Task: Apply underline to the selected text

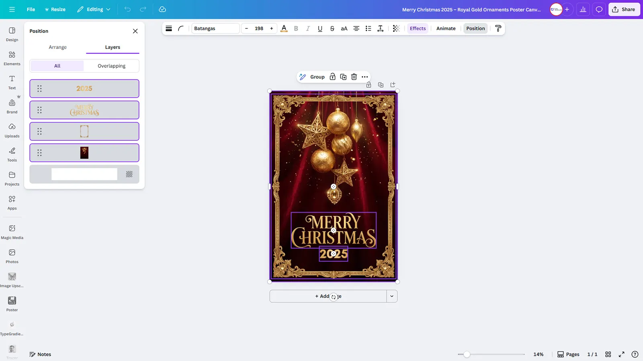Action: click(320, 28)
